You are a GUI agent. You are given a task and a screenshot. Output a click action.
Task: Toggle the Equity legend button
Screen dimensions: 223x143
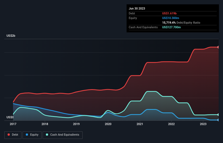click(32, 135)
